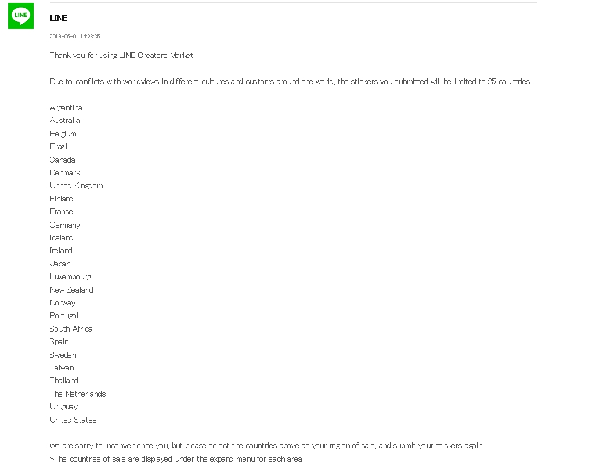This screenshot has width=607, height=472.
Task: Click New Zealand text line
Action: (x=71, y=290)
